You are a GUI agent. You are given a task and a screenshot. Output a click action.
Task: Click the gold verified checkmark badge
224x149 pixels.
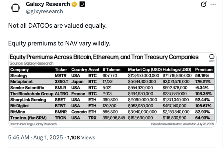tap(74, 4)
